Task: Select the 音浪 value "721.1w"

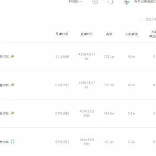Action: coord(109,57)
